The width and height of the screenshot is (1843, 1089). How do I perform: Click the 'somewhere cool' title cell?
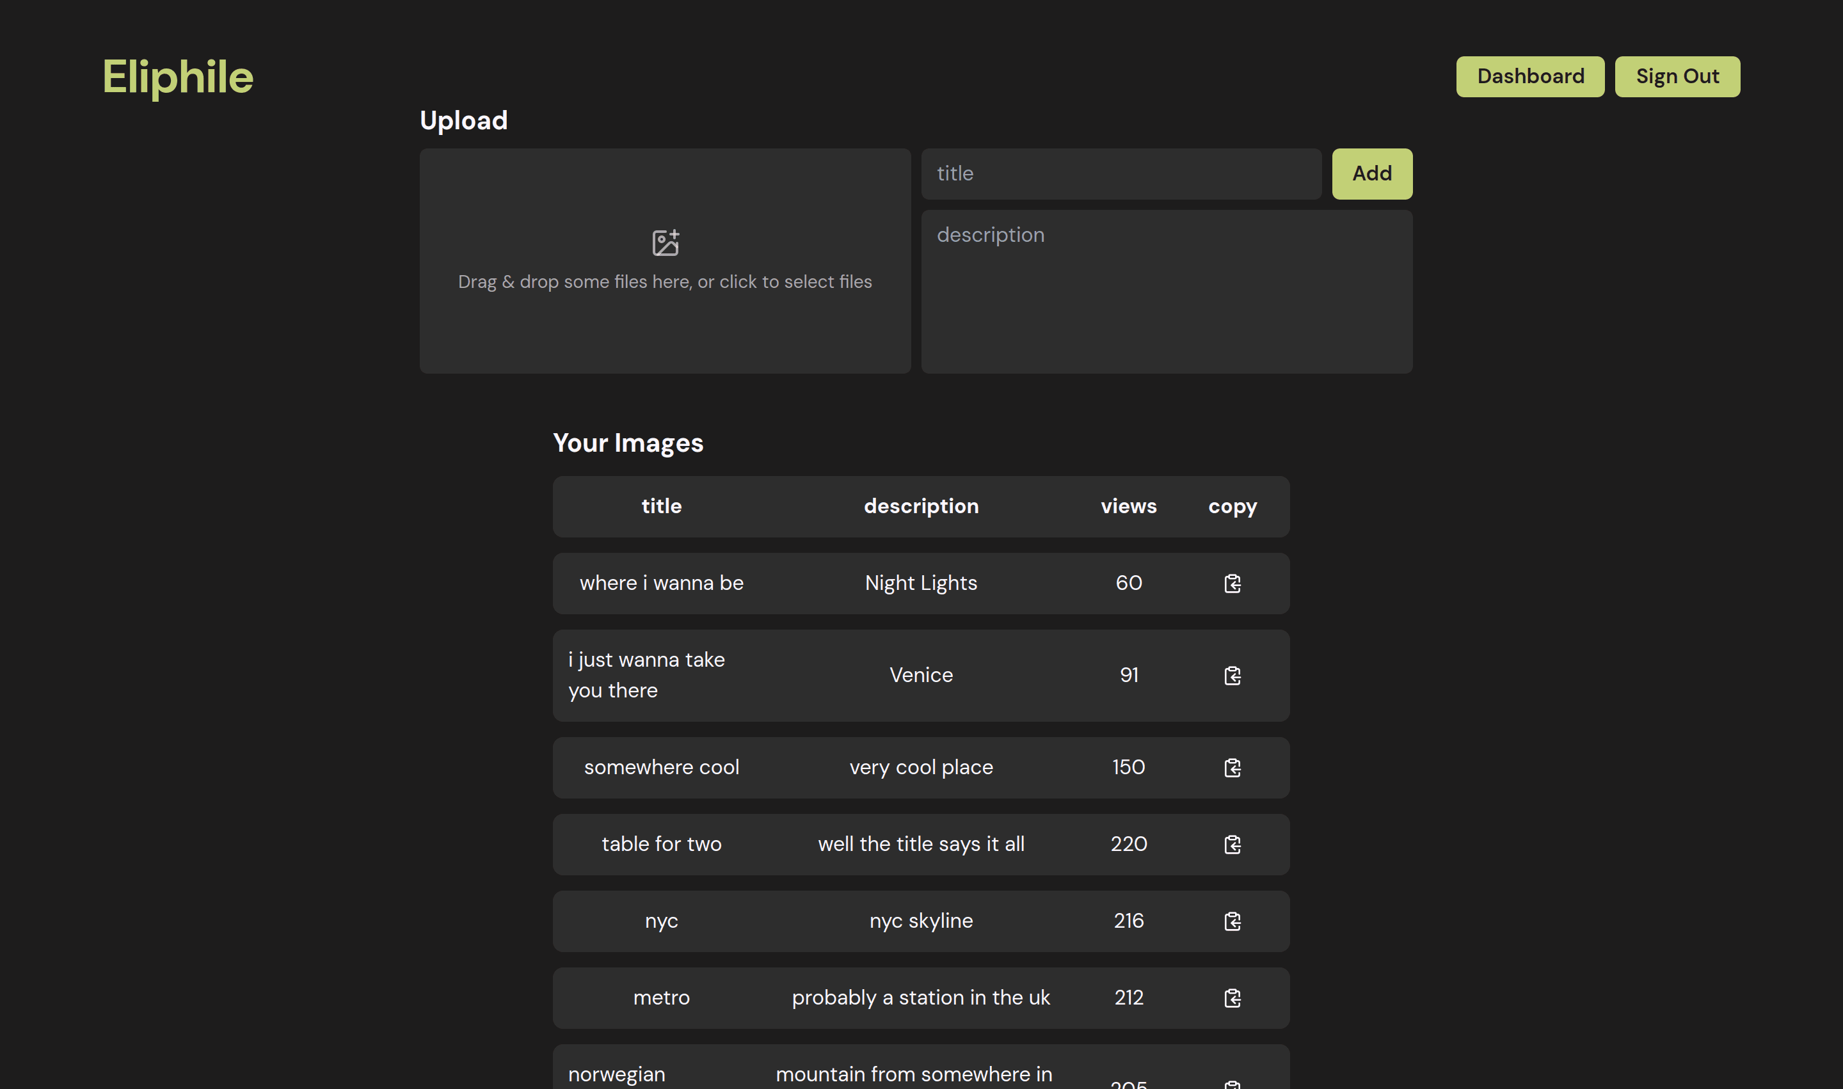pyautogui.click(x=661, y=768)
